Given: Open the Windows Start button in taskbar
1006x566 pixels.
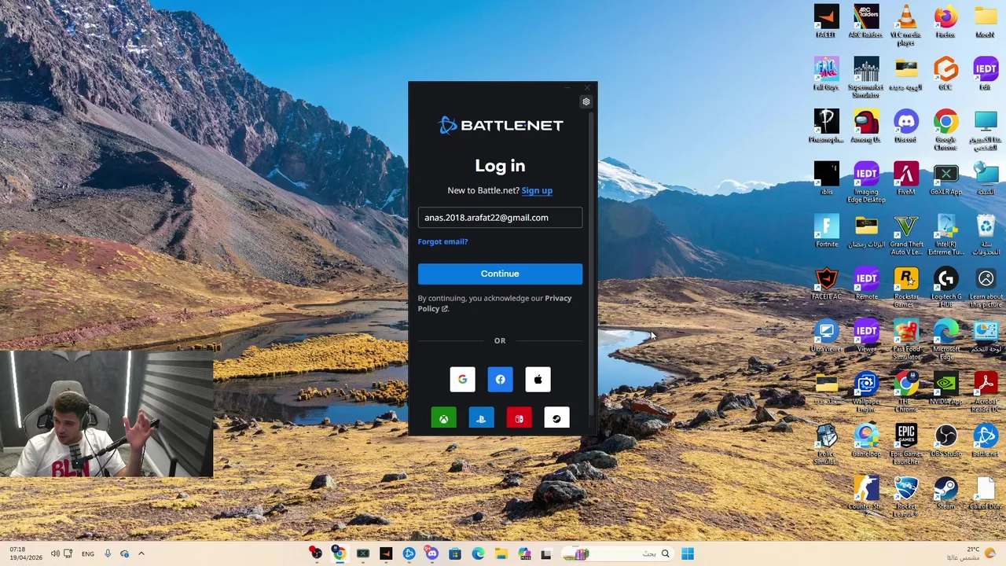Looking at the screenshot, I should click(x=688, y=553).
